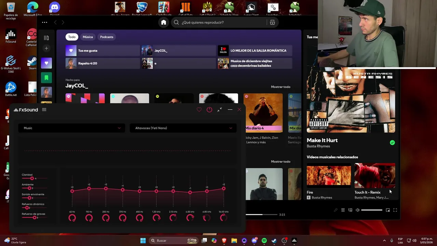Open green bookmark item in sidebar

[46, 78]
